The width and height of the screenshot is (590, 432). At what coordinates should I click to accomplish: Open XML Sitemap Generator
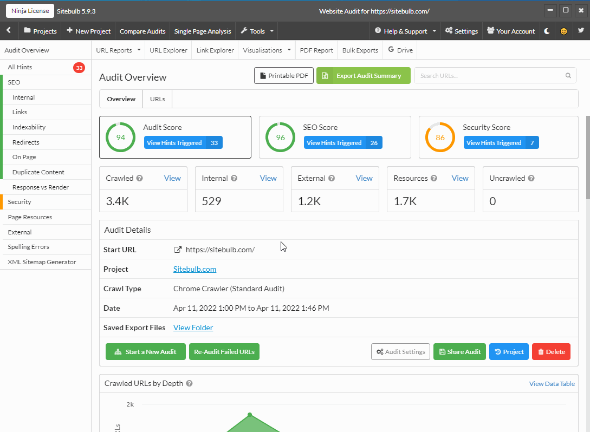[46, 262]
